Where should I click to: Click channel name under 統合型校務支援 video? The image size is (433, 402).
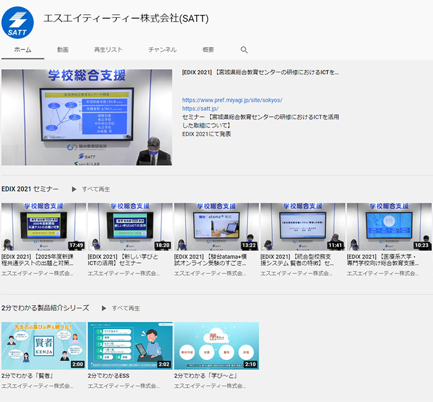click(x=296, y=273)
